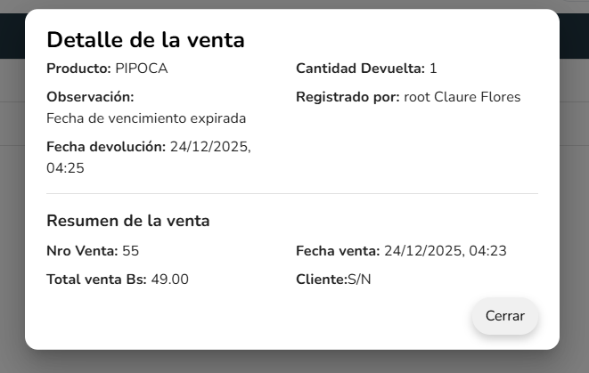Click the 'root Claure Flores' name
Image resolution: width=589 pixels, height=373 pixels.
(462, 97)
